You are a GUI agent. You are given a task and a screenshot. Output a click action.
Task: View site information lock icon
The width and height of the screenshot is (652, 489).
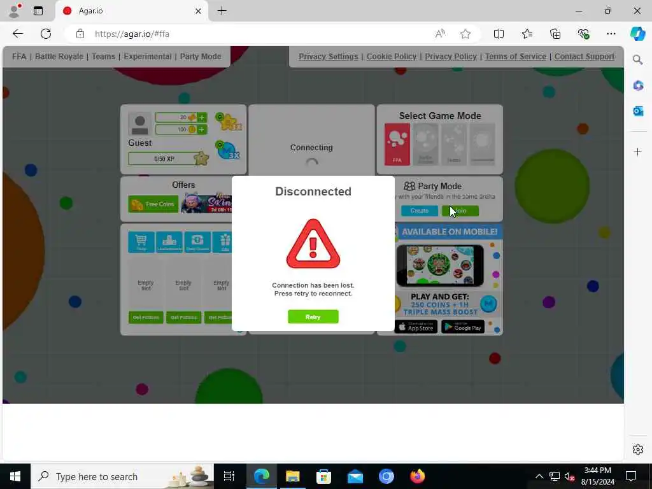click(x=80, y=34)
